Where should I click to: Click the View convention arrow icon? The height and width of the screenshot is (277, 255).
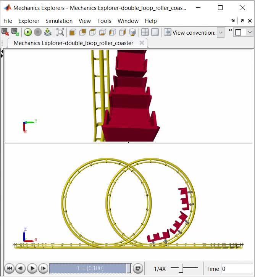(x=167, y=32)
